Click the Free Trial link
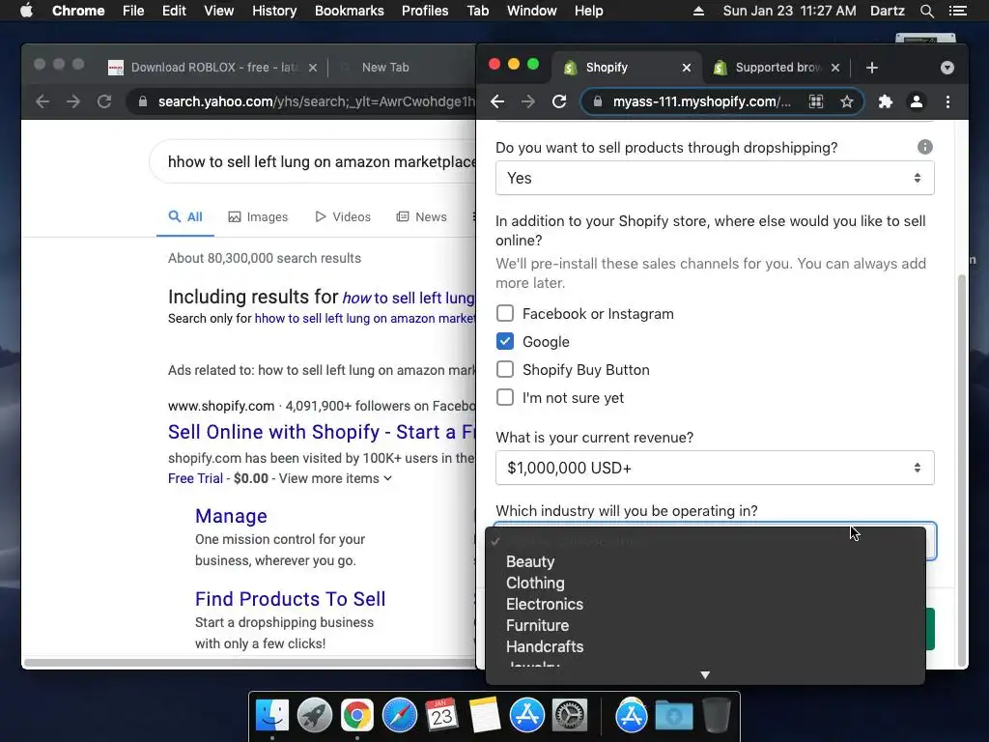This screenshot has height=742, width=989. point(195,478)
